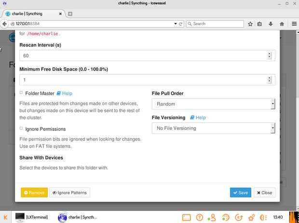This screenshot has height=223, width=299.
Task: Go to the browser home icon
Action: (x=282, y=24)
